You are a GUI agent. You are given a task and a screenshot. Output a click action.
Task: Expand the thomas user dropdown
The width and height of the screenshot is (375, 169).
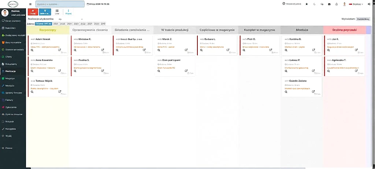click(356, 4)
